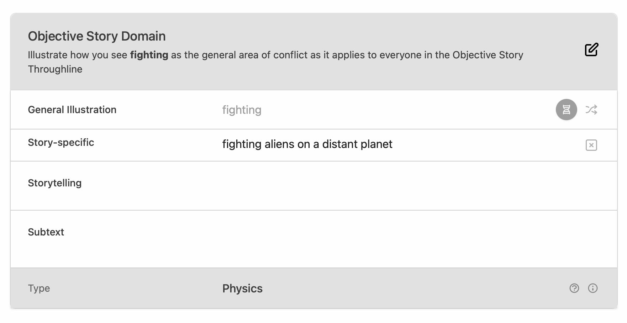
Task: Open the edit pencil icon in the header
Action: pos(591,50)
